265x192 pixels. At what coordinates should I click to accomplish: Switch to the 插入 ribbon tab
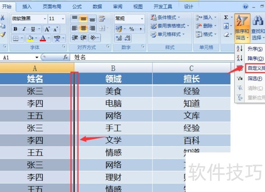point(27,7)
